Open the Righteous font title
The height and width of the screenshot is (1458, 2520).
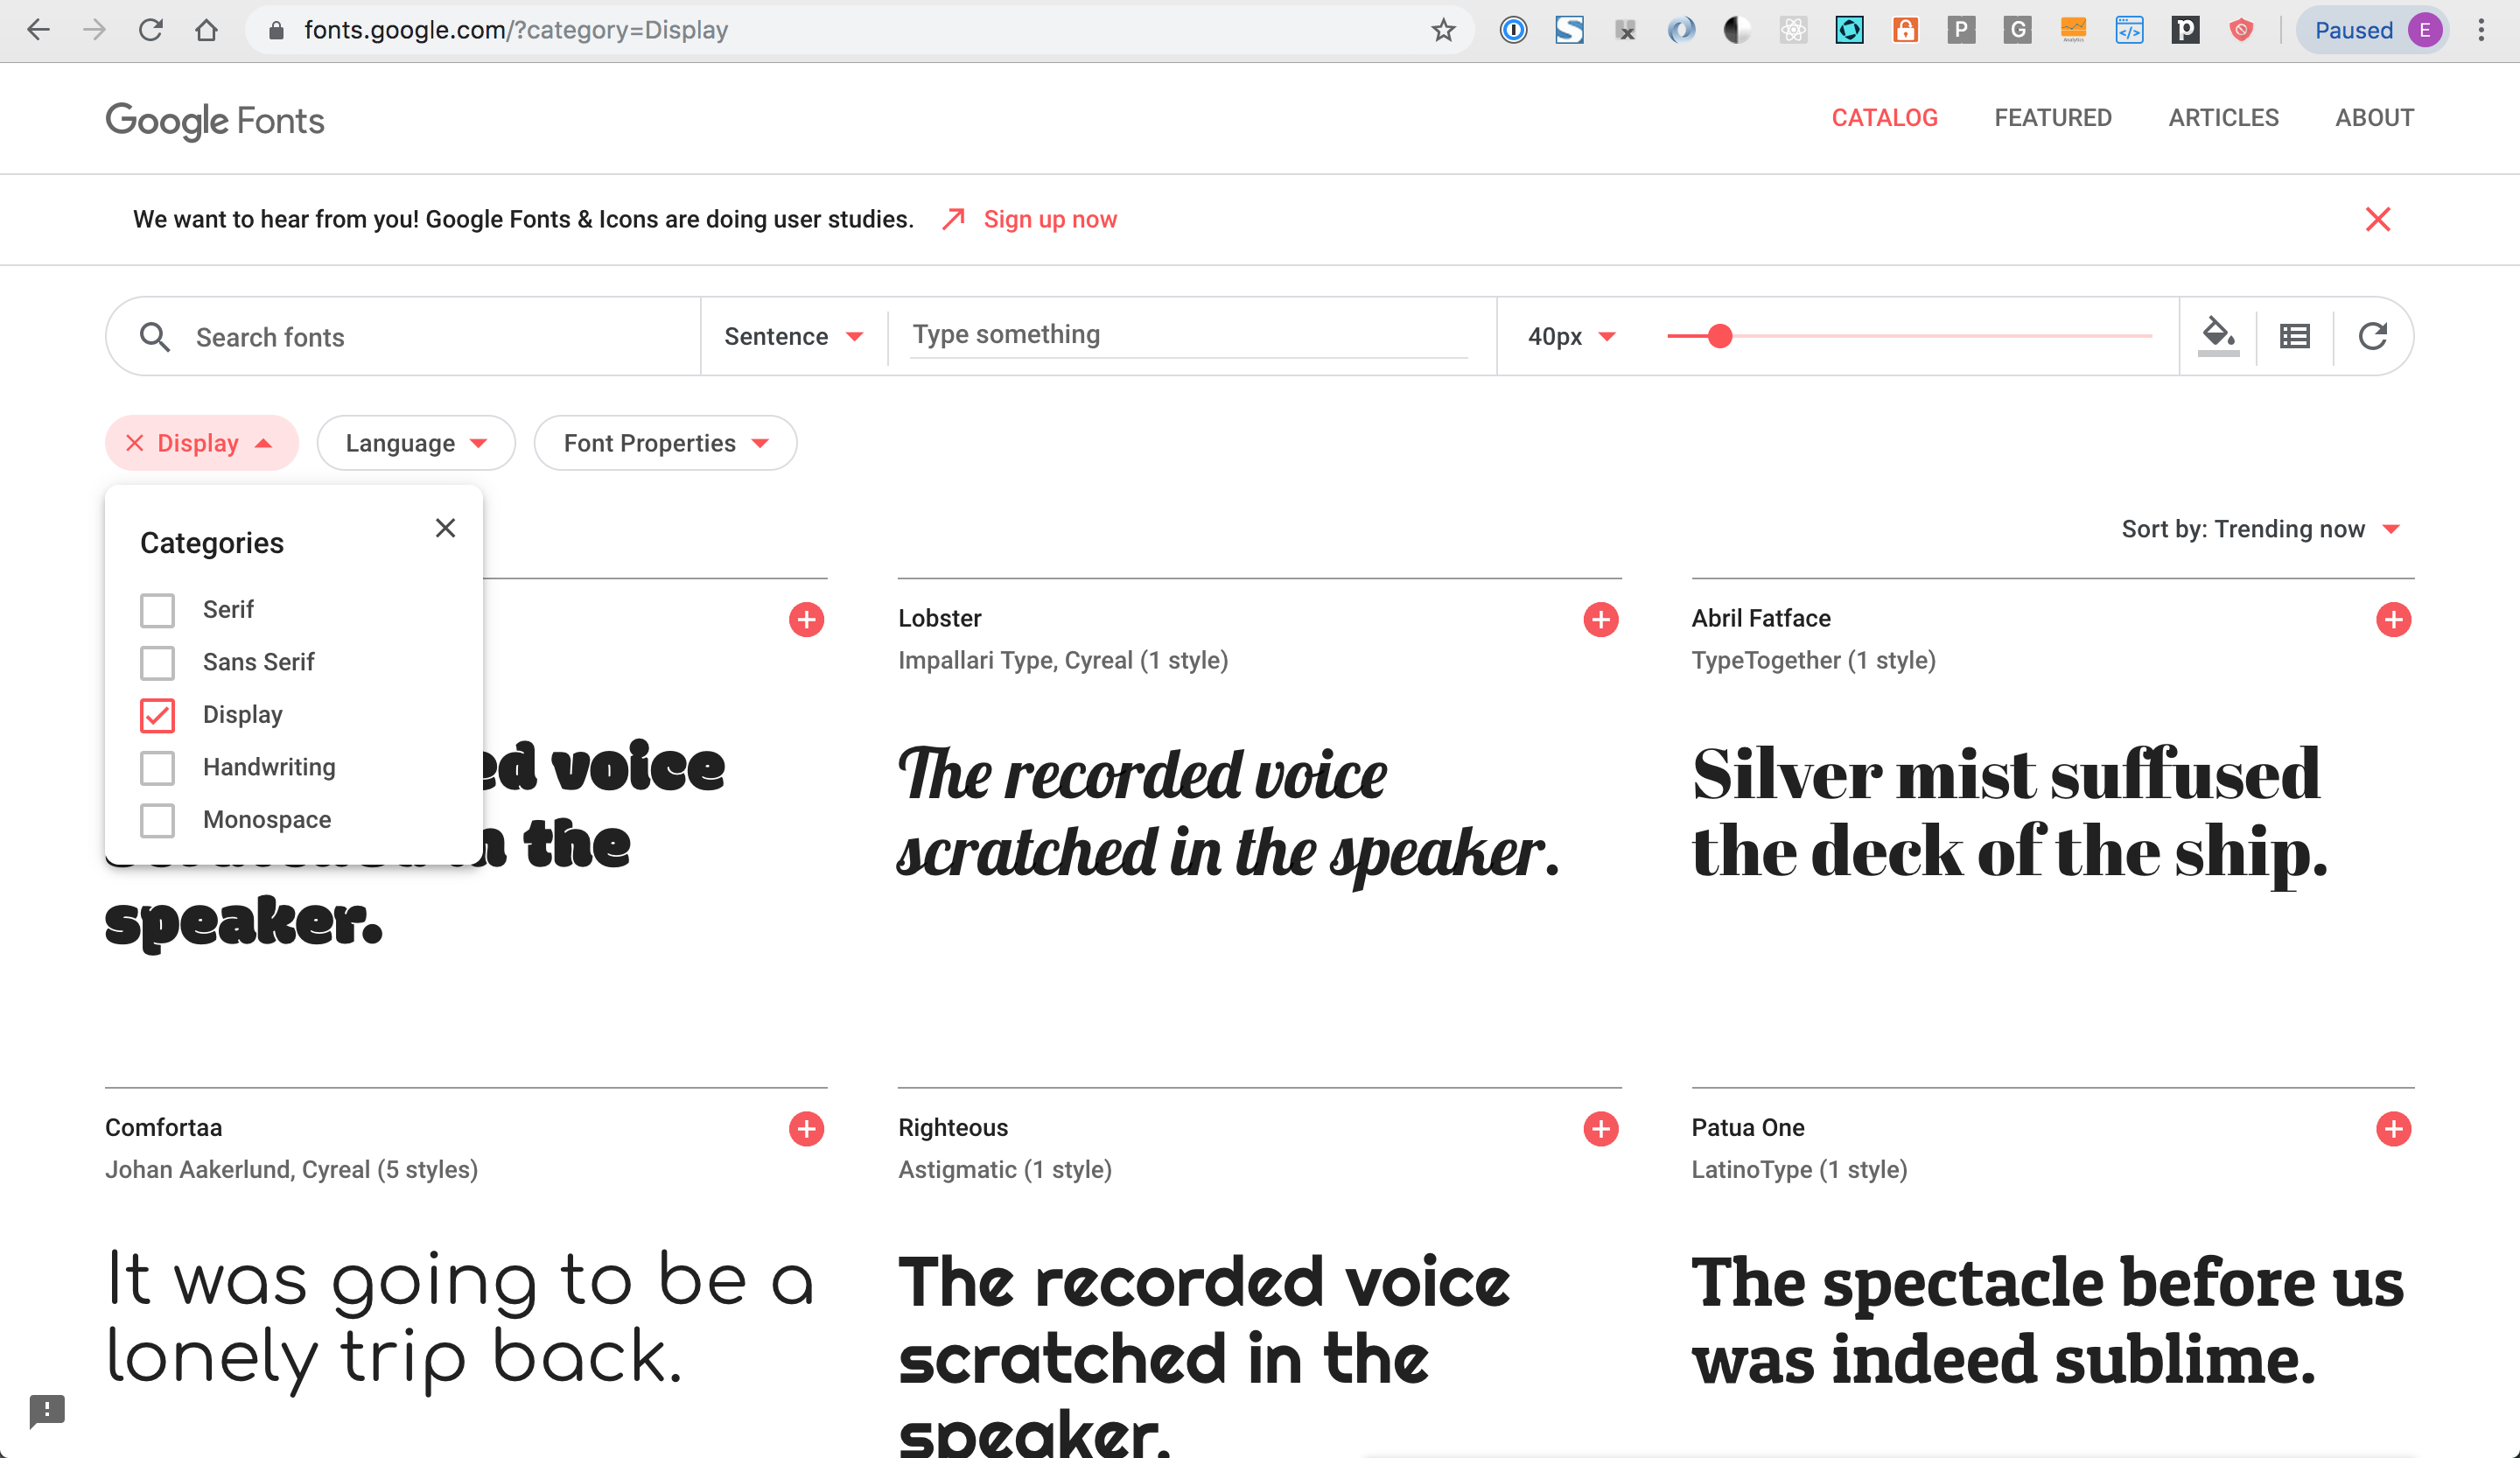pyautogui.click(x=953, y=1127)
